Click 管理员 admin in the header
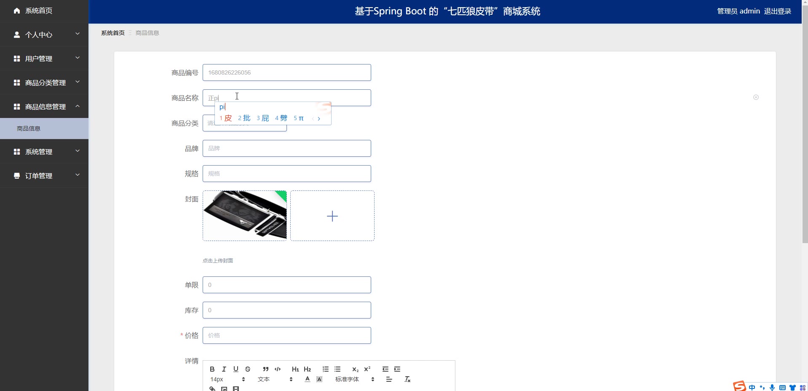Screen dimensions: 808x391 coord(738,11)
